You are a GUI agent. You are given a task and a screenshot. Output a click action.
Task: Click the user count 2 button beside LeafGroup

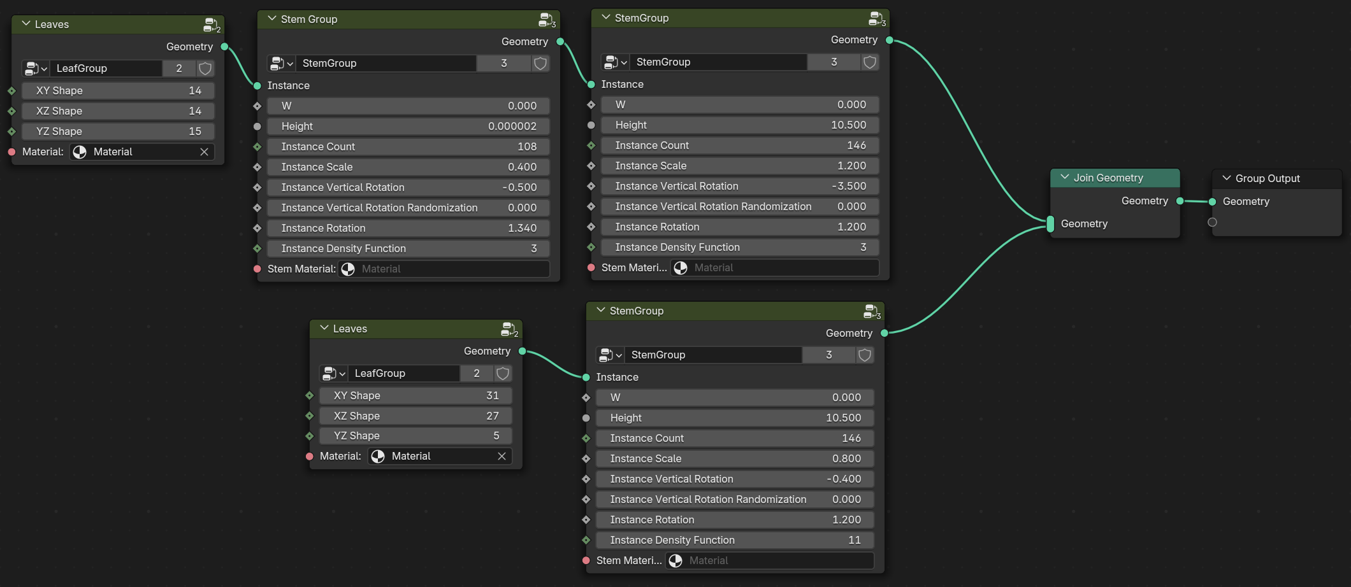click(x=179, y=68)
